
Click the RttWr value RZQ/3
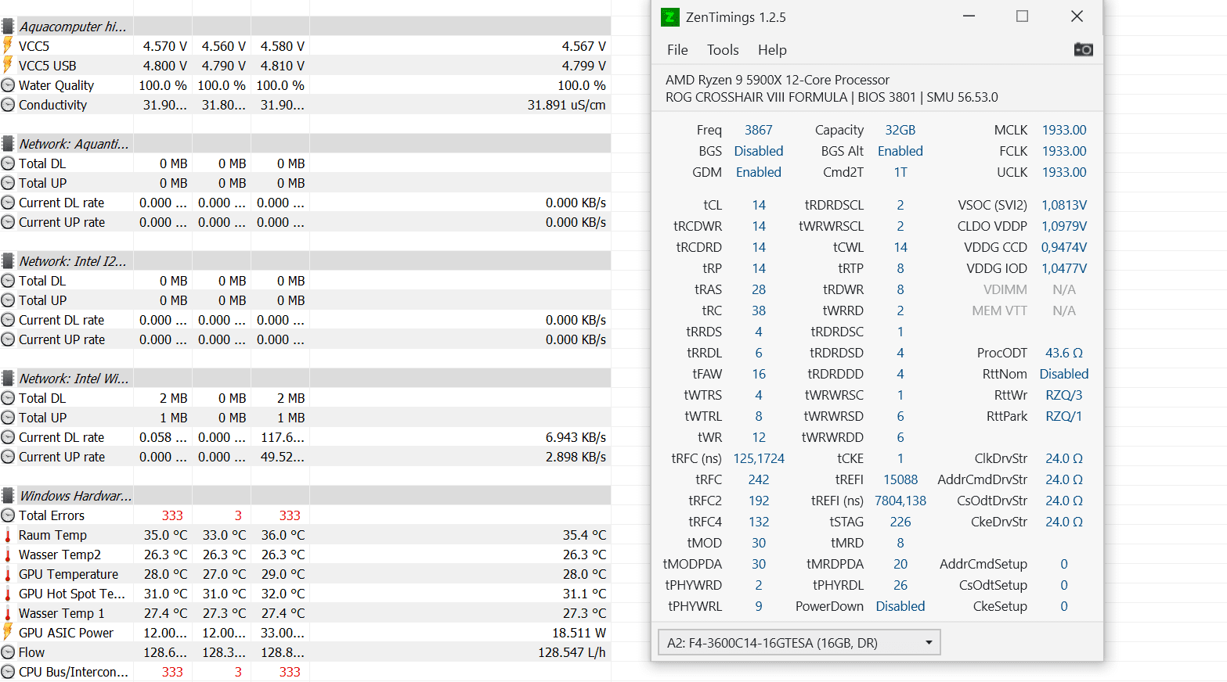pyautogui.click(x=1064, y=395)
